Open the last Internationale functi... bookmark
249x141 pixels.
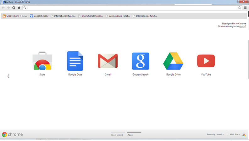coord(145,16)
